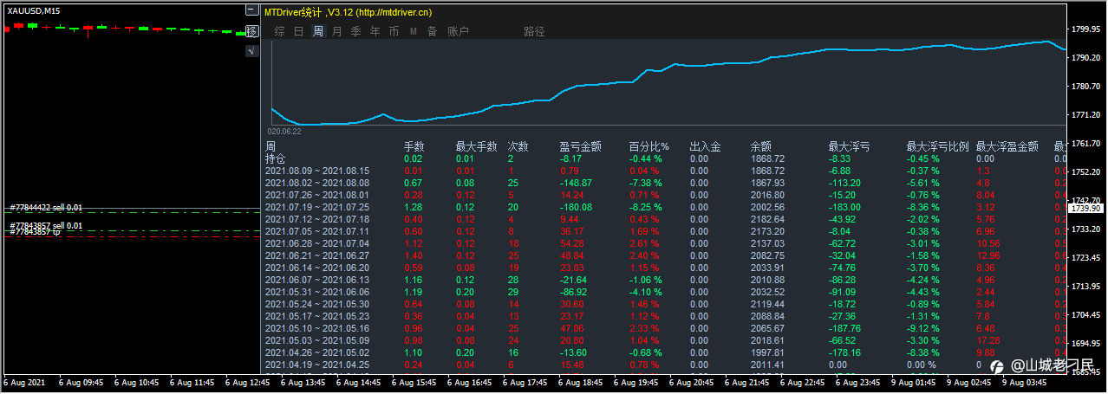Click the 54.28 profit value
Viewport: 1108px width, 394px height.
point(572,244)
